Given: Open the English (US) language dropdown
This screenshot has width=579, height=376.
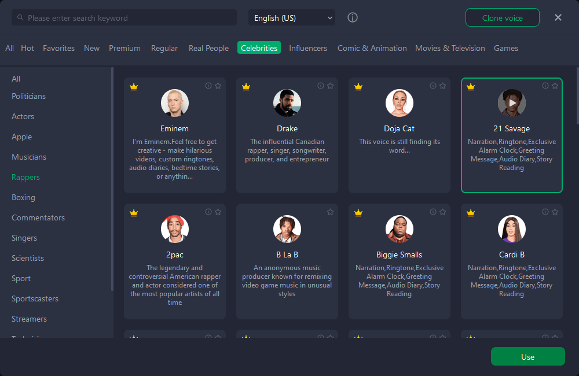Looking at the screenshot, I should pyautogui.click(x=292, y=18).
